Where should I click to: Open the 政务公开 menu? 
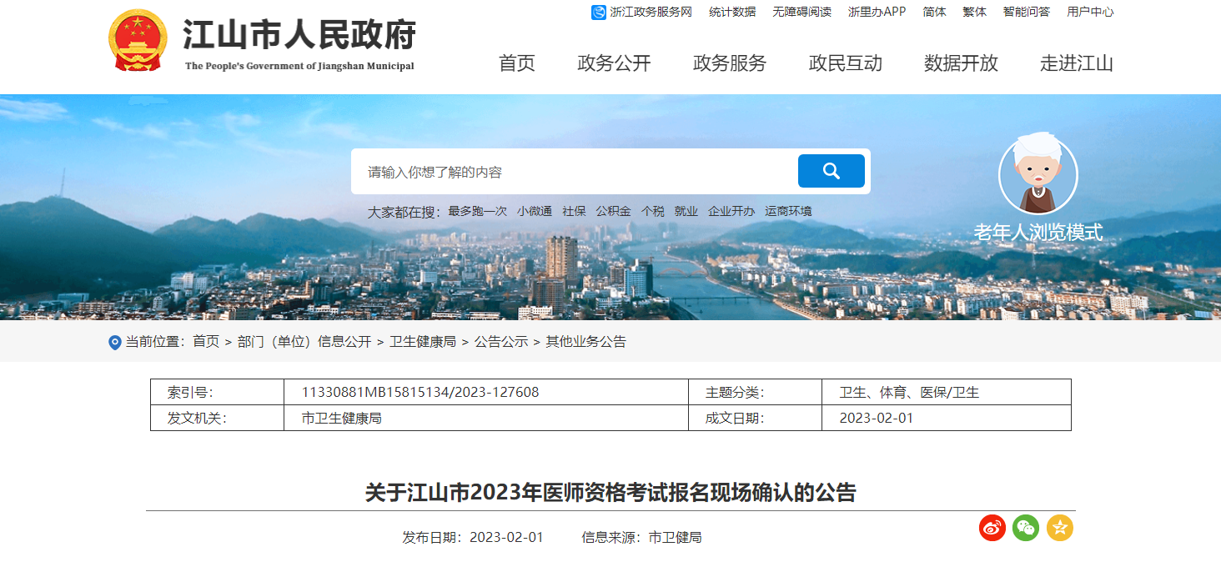(614, 63)
